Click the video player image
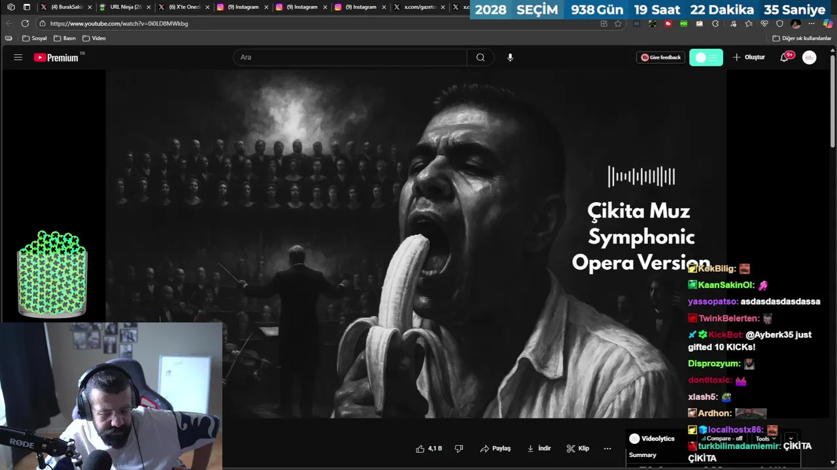 [x=416, y=243]
